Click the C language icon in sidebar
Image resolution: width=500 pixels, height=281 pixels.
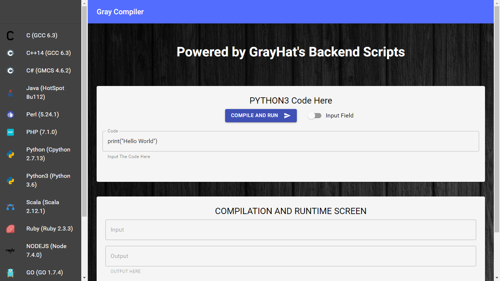point(10,35)
